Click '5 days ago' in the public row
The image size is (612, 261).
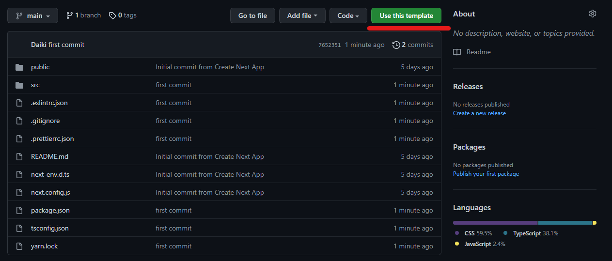[417, 67]
